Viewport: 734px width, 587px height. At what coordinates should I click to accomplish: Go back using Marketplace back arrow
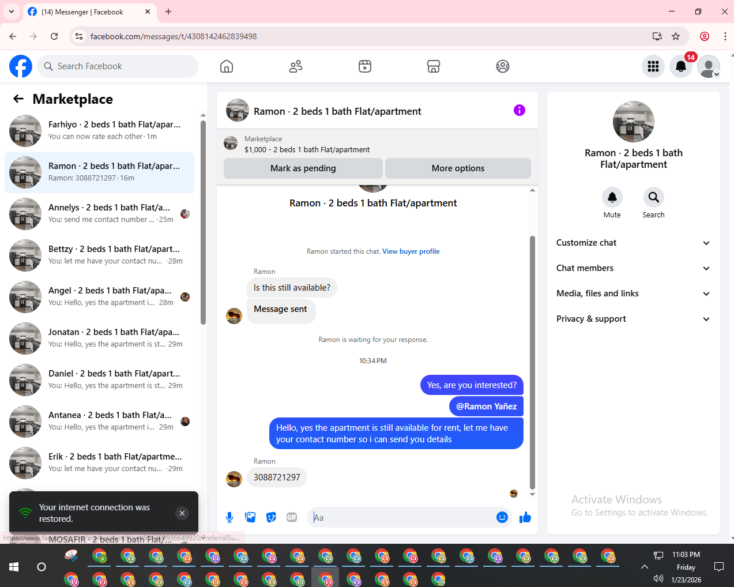tap(18, 99)
